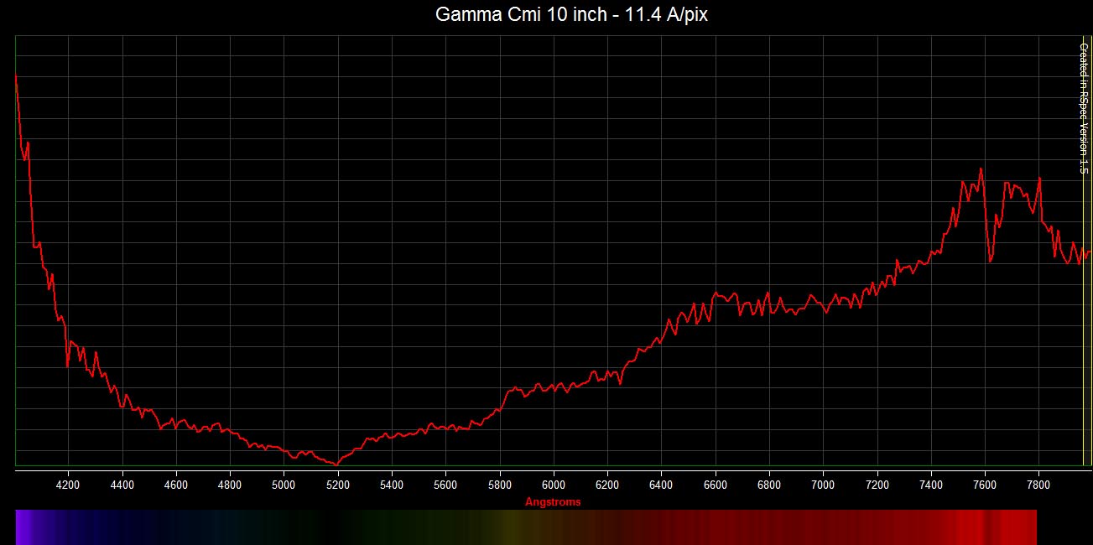Click the 6000 x-axis tick label
The image size is (1093, 545).
point(553,485)
